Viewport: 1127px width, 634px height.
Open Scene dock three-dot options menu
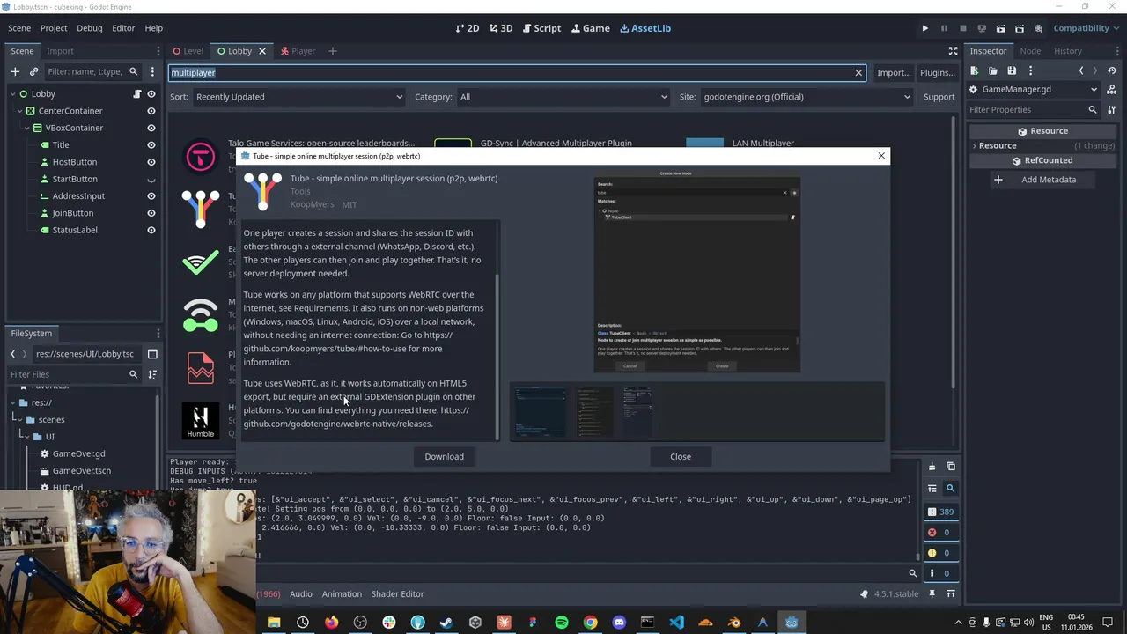point(152,71)
